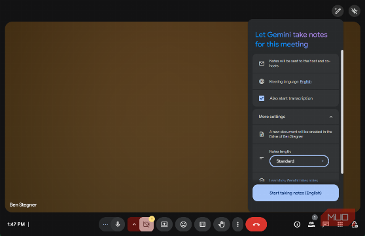Click the Present now screen share icon
Viewport: 365px width, 236px height.
point(164,224)
